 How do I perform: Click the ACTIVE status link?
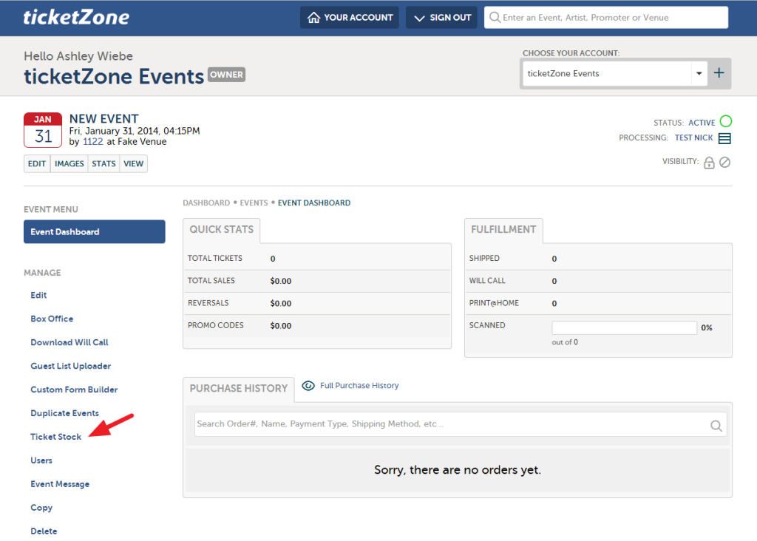[702, 123]
